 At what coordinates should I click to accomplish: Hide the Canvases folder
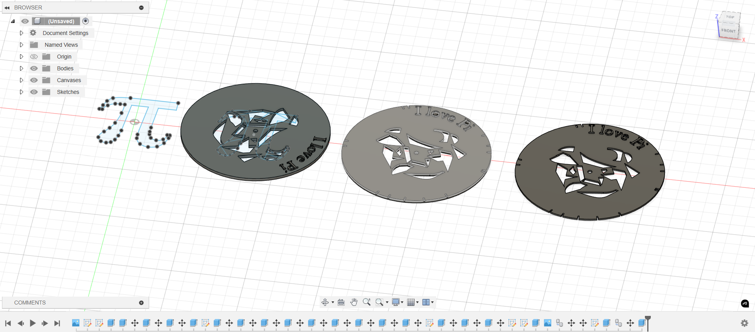tap(34, 80)
